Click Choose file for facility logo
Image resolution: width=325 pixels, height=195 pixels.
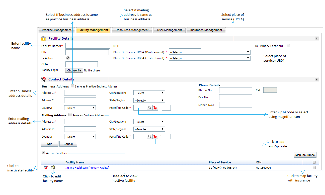tap(74, 70)
